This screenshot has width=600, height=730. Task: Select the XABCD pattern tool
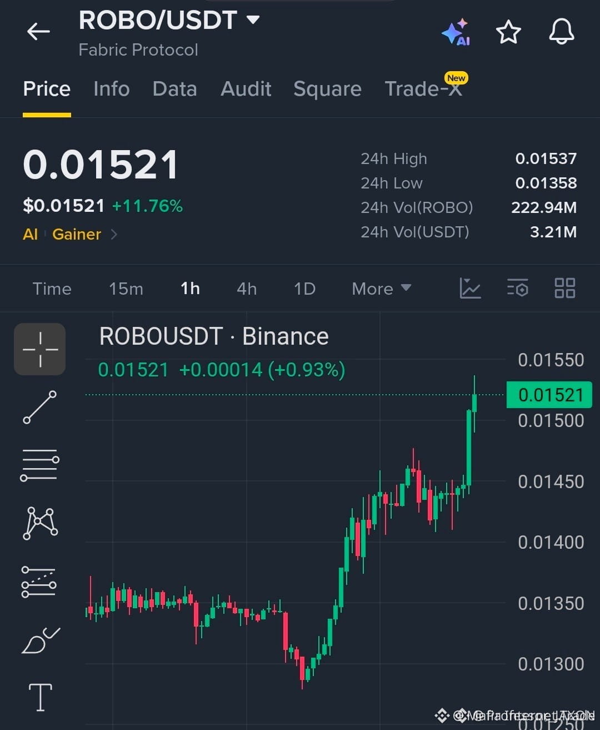[x=40, y=523]
